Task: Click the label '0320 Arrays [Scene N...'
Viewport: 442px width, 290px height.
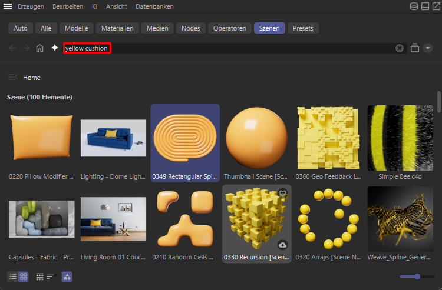Action: pyautogui.click(x=328, y=257)
